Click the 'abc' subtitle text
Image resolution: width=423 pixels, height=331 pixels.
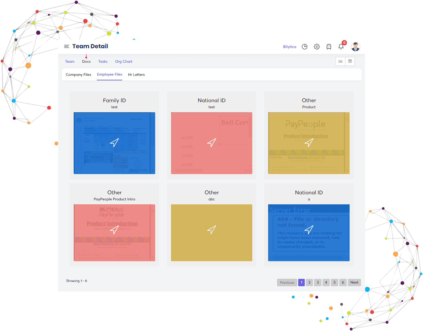(212, 199)
